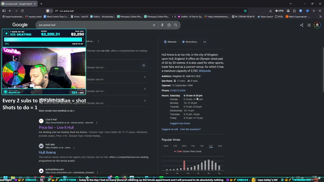Click the activeintime.com site favicon
324x182 pixels.
(x=41, y=171)
